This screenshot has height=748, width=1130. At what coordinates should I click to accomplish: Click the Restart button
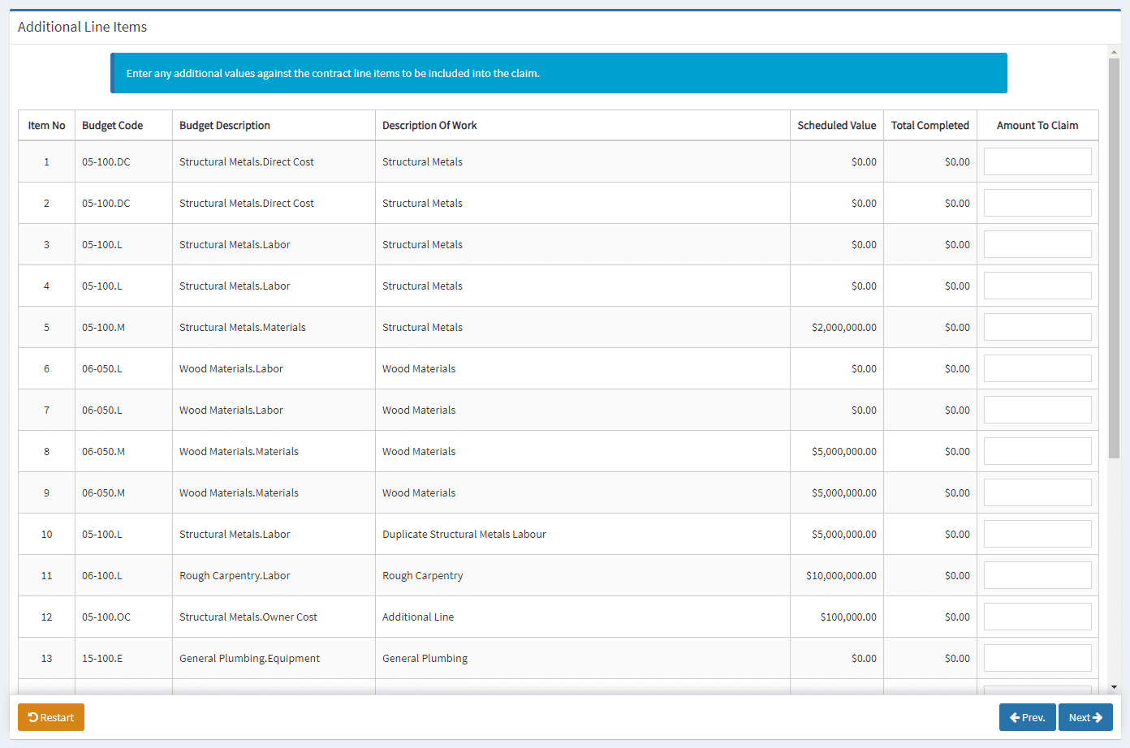50,717
